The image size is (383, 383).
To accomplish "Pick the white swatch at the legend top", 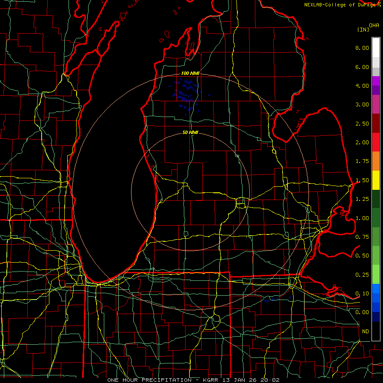I will point(376,48).
